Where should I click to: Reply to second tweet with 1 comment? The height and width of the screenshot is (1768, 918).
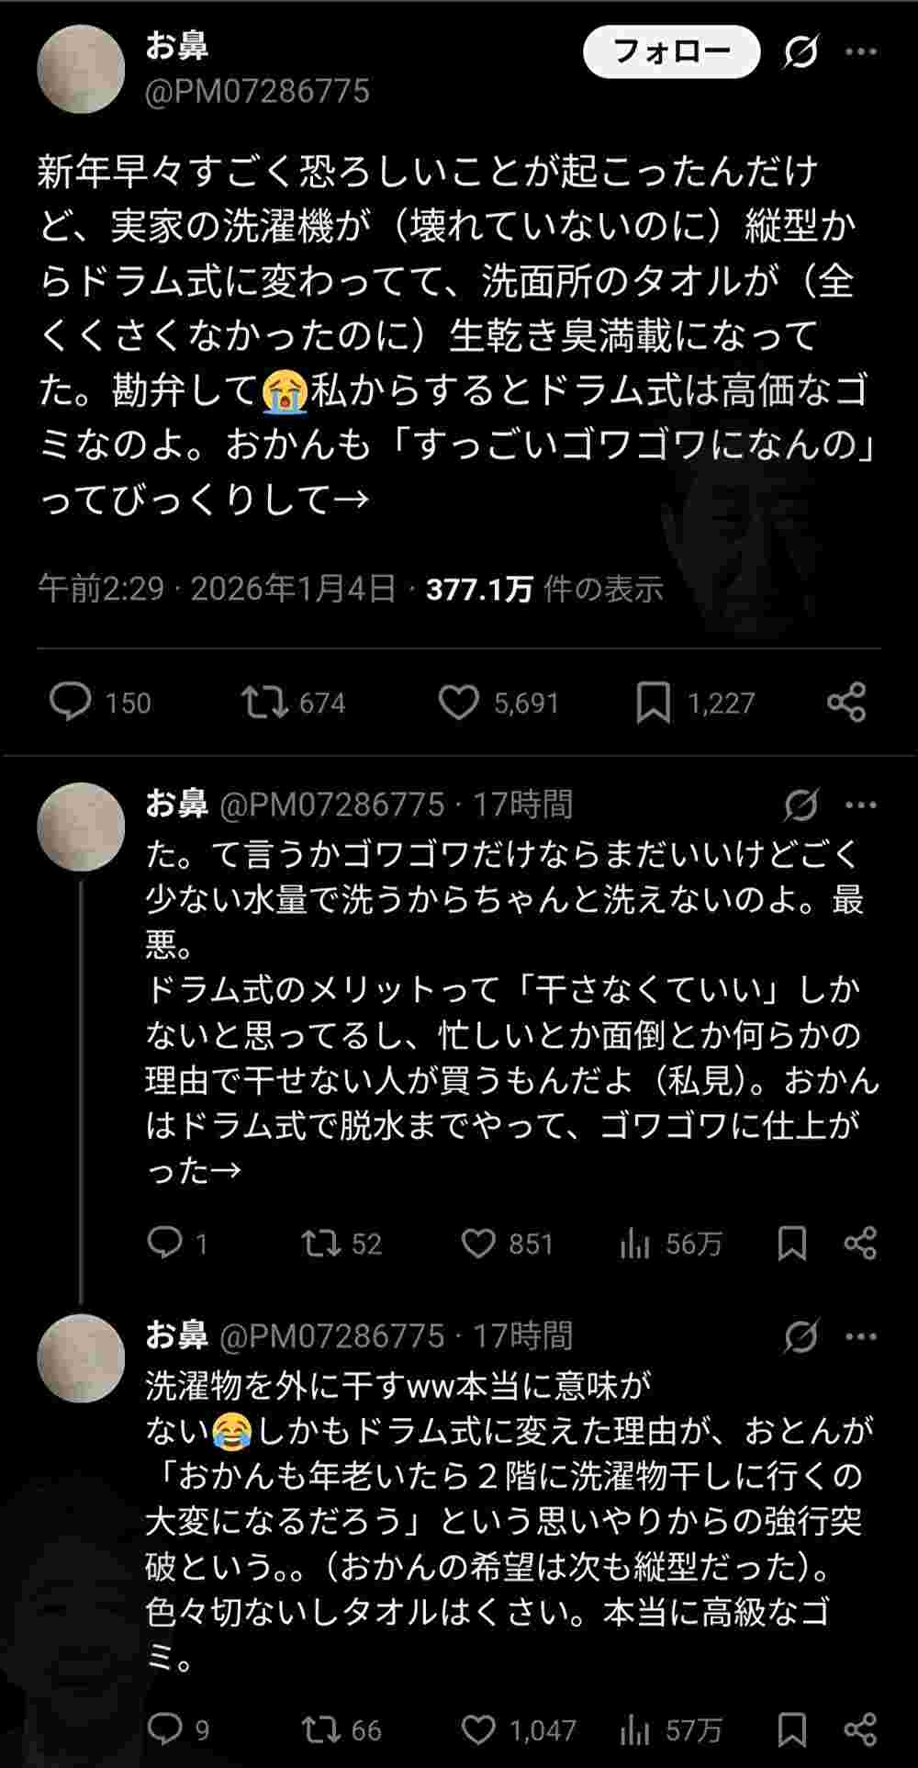pos(165,1244)
